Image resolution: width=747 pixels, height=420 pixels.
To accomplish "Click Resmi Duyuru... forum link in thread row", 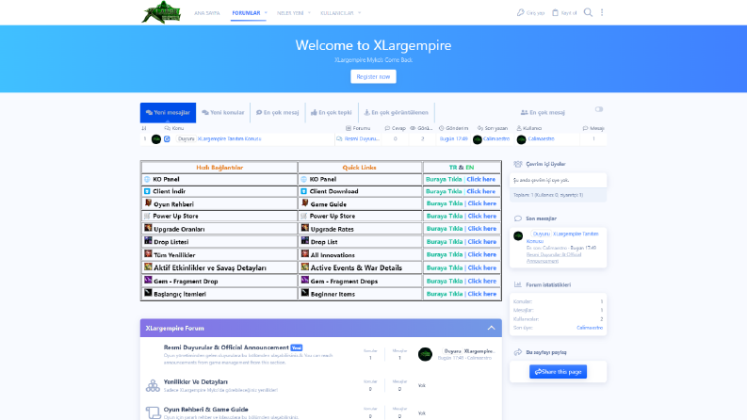I will click(x=362, y=139).
